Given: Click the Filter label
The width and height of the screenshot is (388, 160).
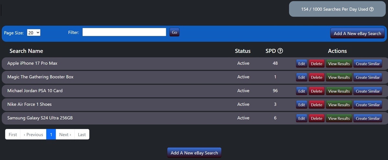Looking at the screenshot, I should click(x=73, y=32).
